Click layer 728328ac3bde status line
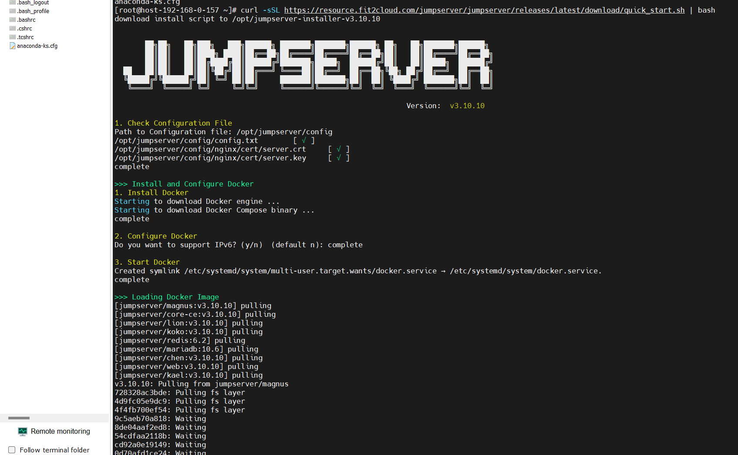 click(180, 392)
